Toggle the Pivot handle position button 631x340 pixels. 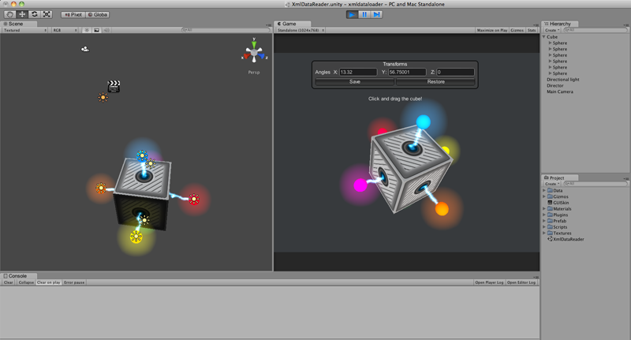(x=73, y=14)
